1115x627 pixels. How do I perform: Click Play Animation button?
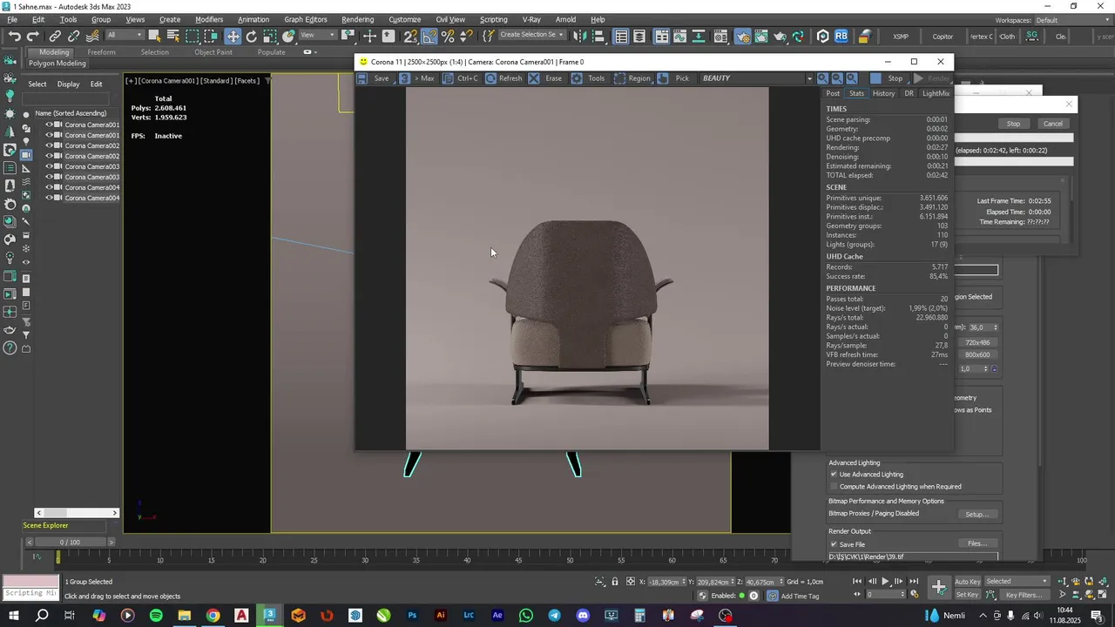885,582
